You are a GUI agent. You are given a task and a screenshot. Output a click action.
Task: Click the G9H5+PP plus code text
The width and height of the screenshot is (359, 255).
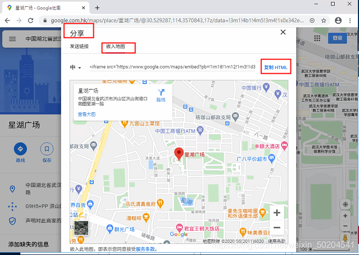tap(43, 206)
